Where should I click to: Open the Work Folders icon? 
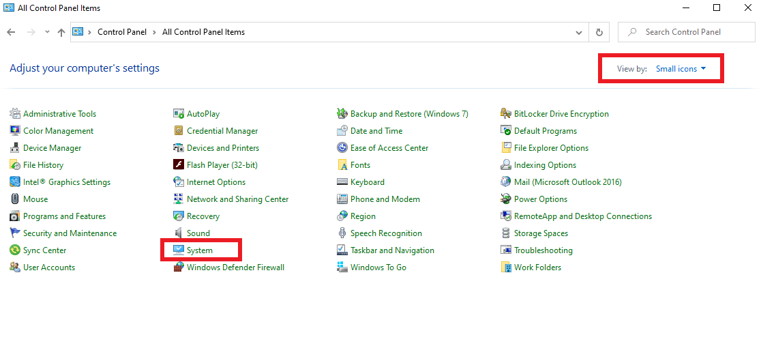coord(506,267)
